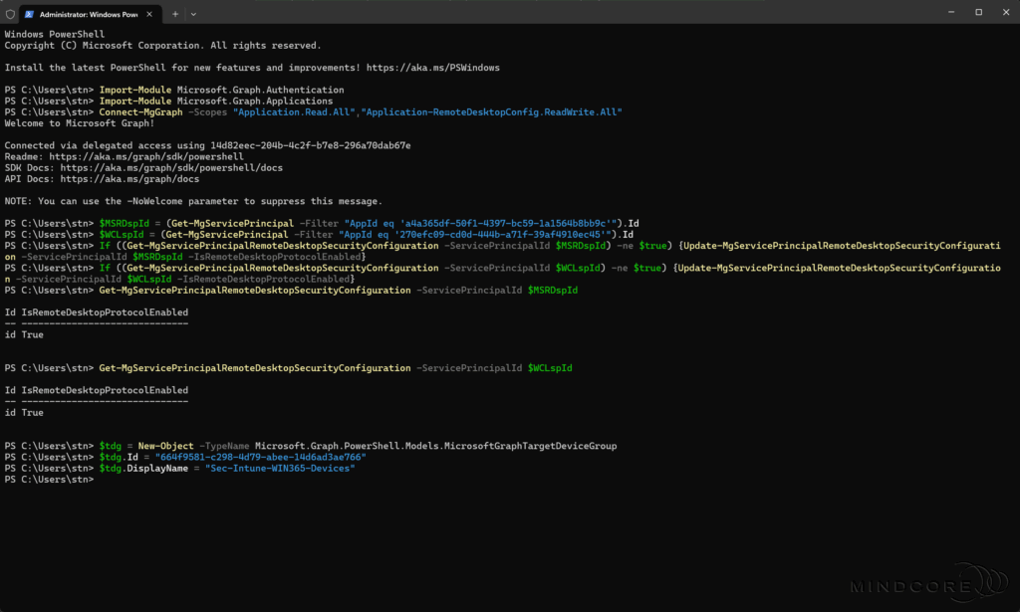Screen dimensions: 1020x612
Task: Minimize the Terminal window
Action: [951, 12]
